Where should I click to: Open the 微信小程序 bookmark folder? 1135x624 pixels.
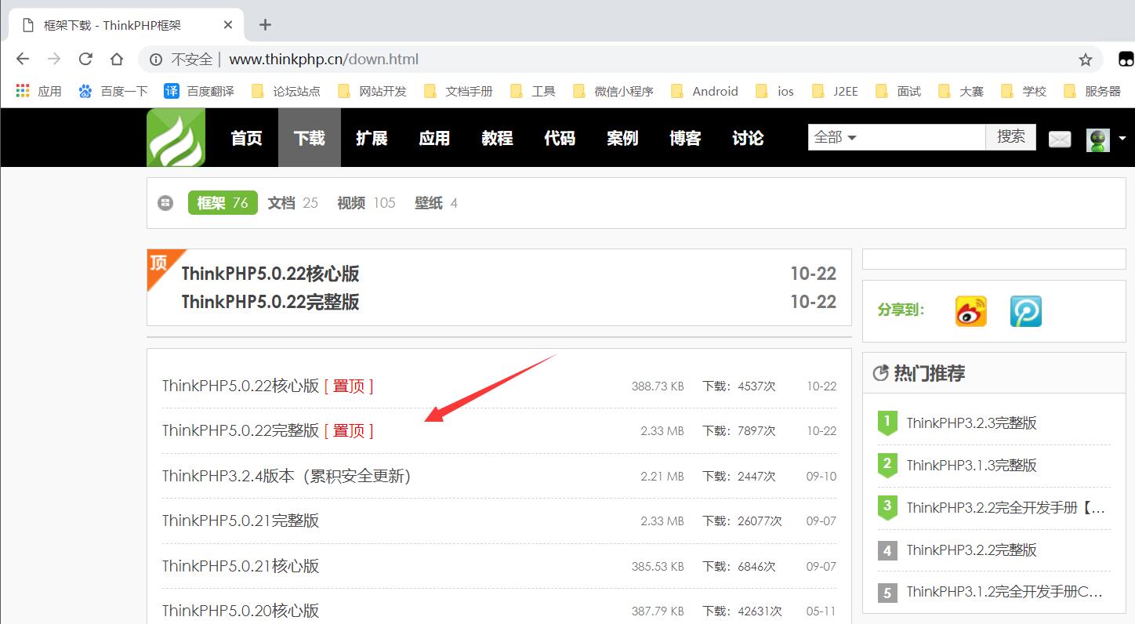coord(613,91)
